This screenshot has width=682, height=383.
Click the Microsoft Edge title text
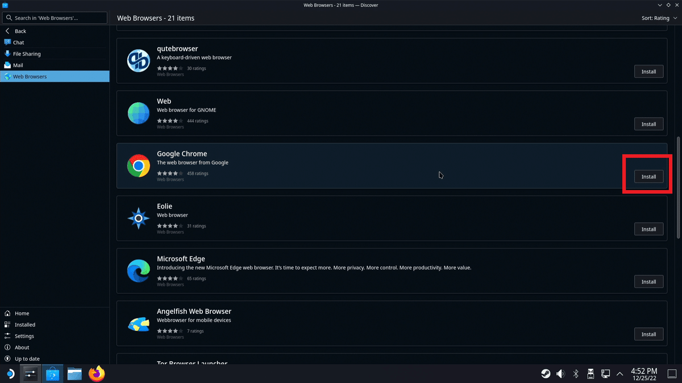pyautogui.click(x=181, y=259)
